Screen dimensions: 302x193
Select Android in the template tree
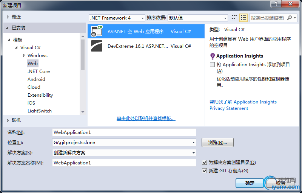[36, 79]
